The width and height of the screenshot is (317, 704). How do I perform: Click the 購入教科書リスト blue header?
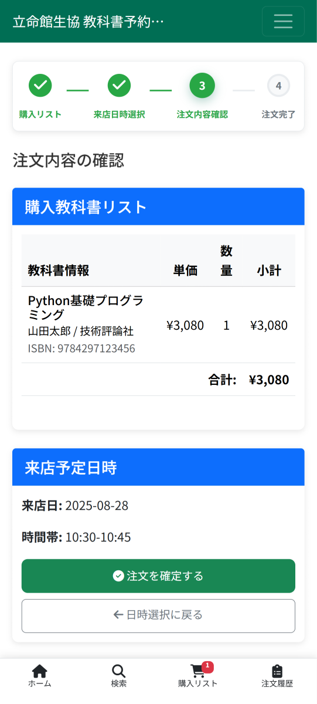point(158,207)
